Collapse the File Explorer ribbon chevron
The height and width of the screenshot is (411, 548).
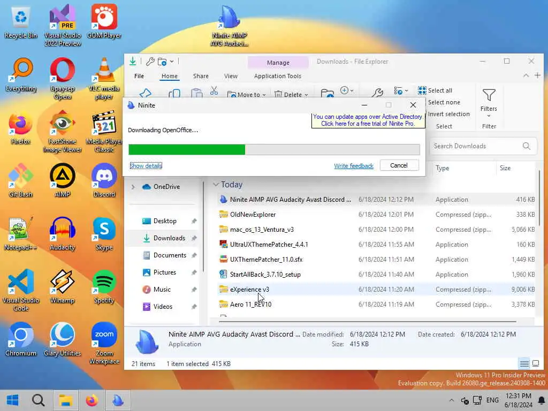[x=526, y=75]
